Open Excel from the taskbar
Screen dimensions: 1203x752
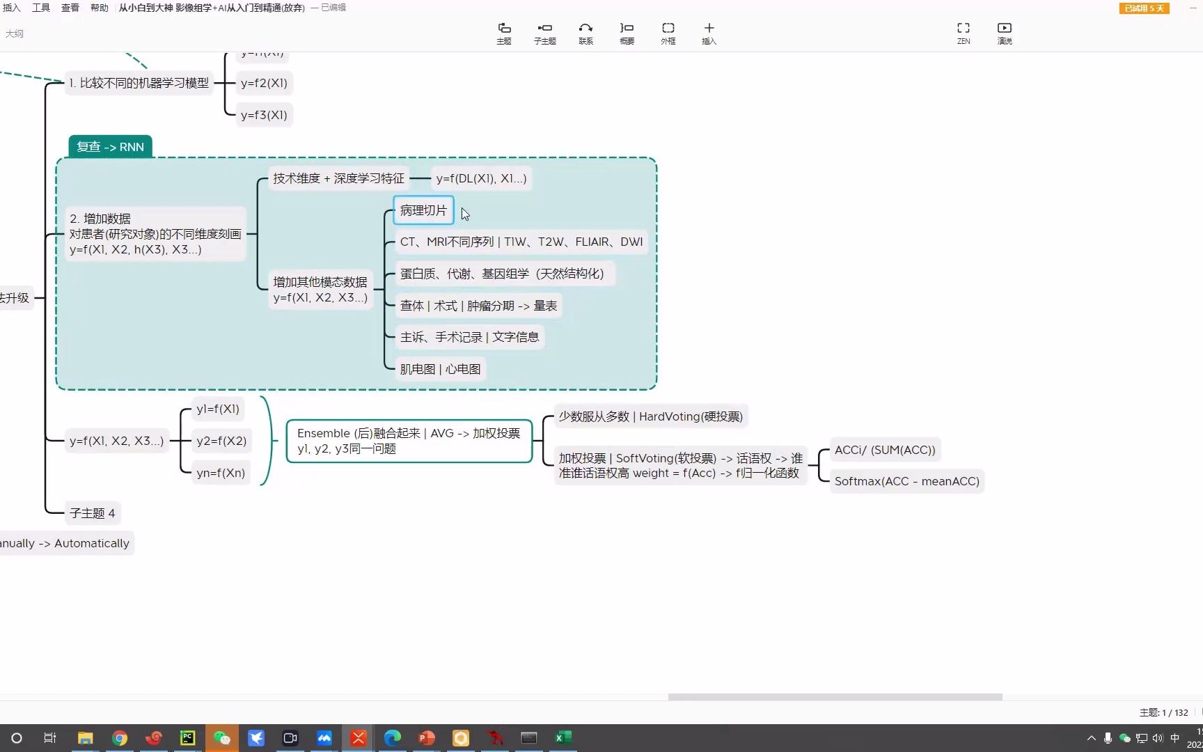[x=563, y=738]
